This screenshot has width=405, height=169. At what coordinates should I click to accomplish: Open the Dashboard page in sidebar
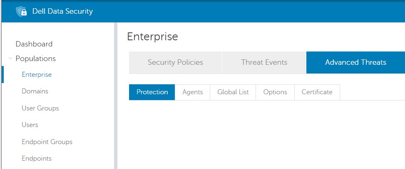[34, 44]
